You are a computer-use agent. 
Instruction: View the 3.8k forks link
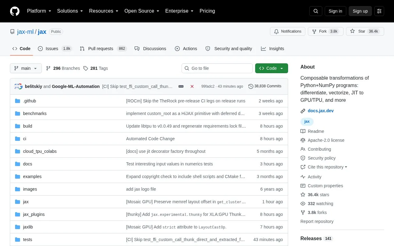[314, 212]
